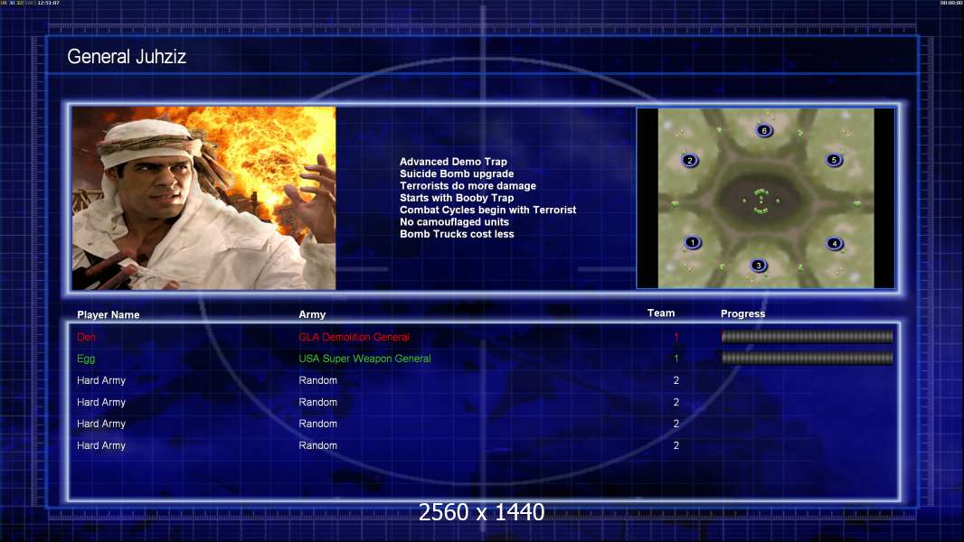Click the Player Name column header

point(109,315)
